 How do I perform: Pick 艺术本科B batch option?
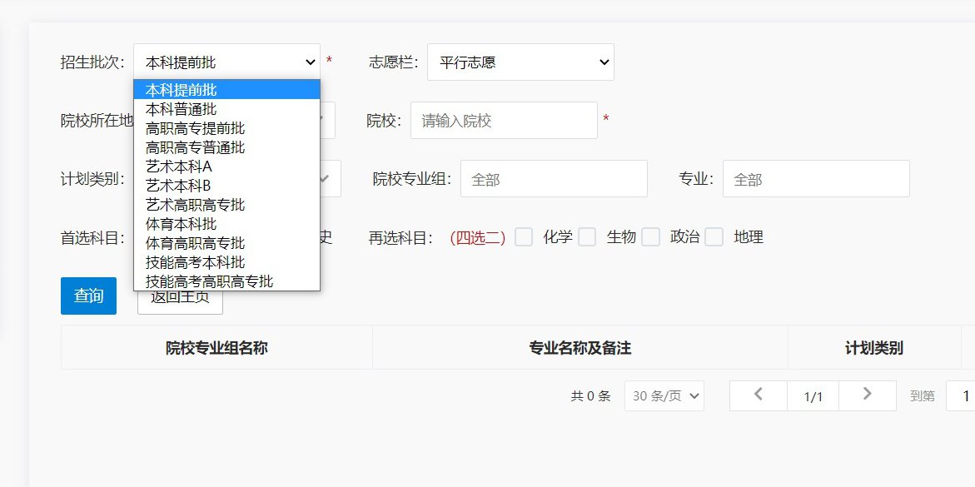point(227,186)
